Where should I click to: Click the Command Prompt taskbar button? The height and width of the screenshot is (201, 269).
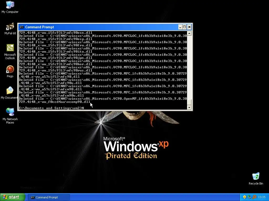pyautogui.click(x=49, y=197)
